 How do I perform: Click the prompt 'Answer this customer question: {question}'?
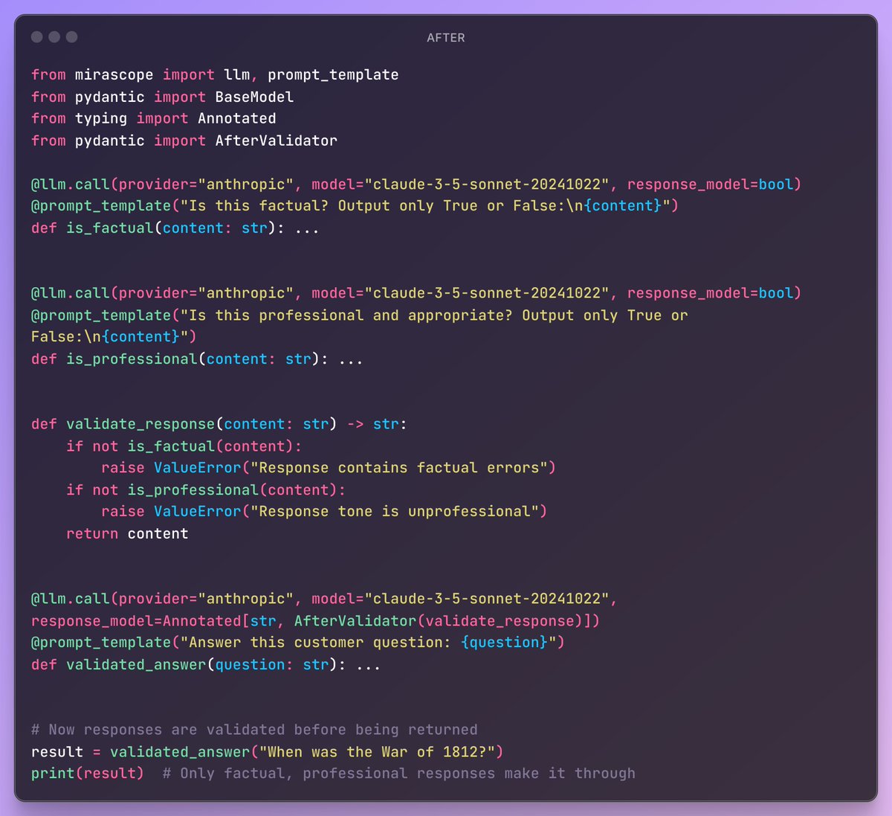[369, 643]
